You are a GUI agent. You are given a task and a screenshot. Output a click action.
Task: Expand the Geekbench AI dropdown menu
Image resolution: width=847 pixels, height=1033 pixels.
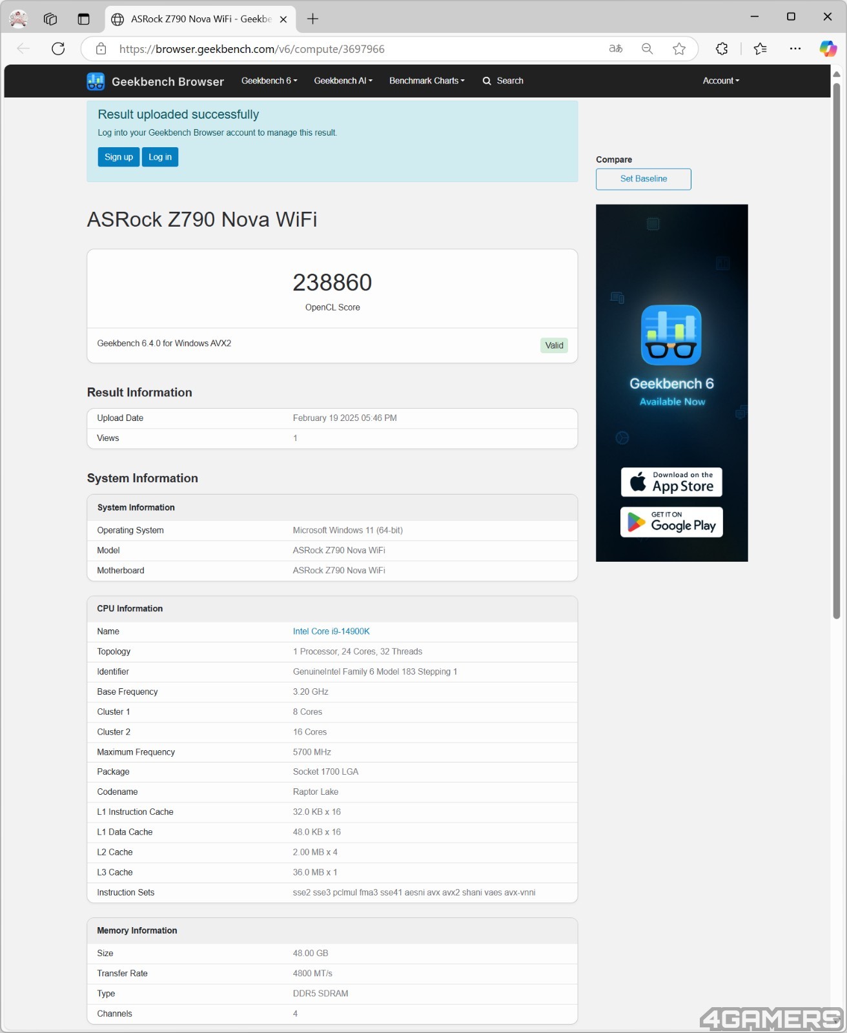coord(343,81)
